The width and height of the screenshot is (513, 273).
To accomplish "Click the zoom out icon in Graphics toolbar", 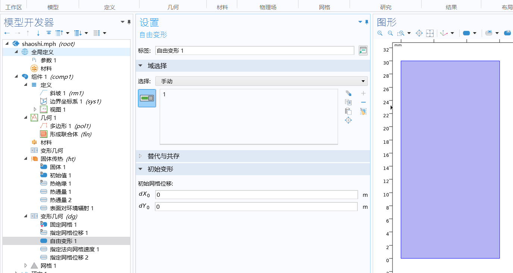I will [x=390, y=33].
